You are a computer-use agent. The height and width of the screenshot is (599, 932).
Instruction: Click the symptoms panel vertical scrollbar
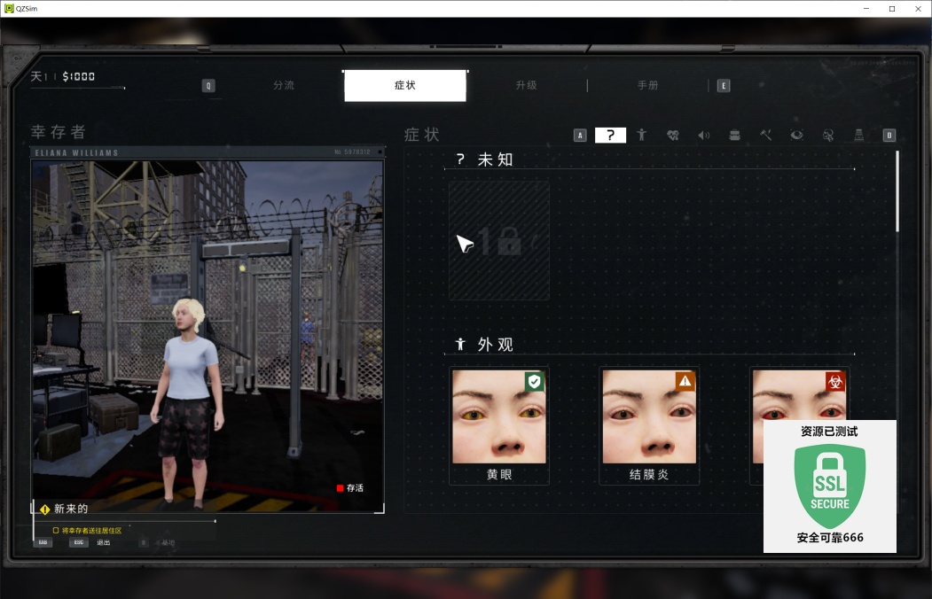[x=897, y=191]
